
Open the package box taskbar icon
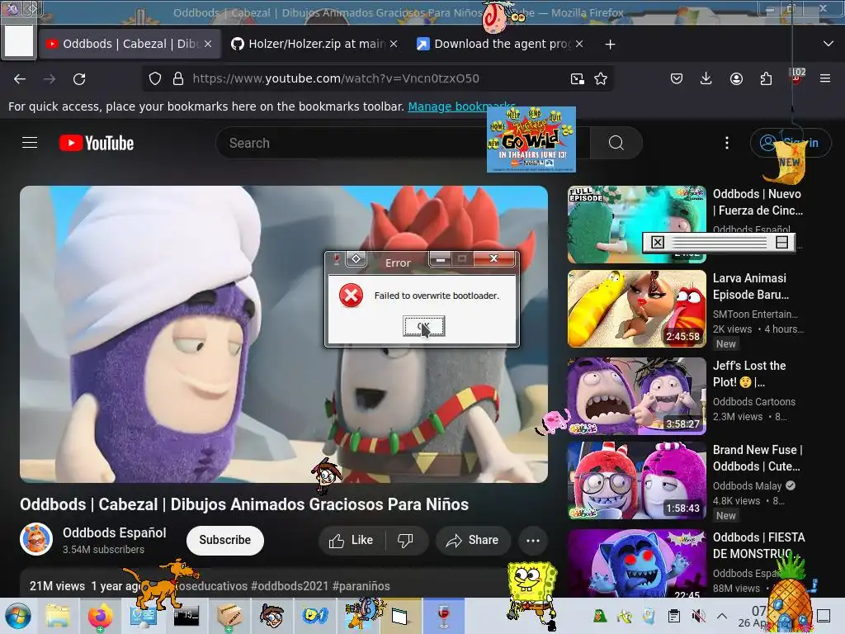(229, 616)
